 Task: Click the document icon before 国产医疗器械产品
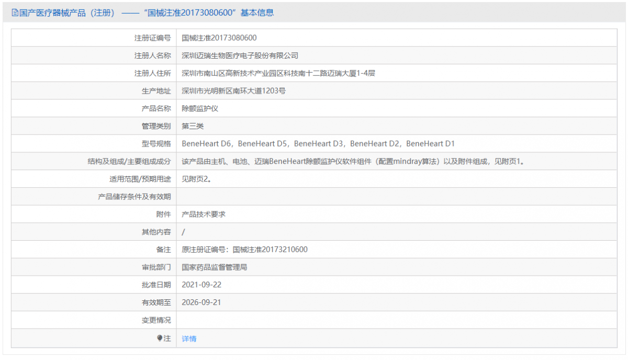coord(15,13)
